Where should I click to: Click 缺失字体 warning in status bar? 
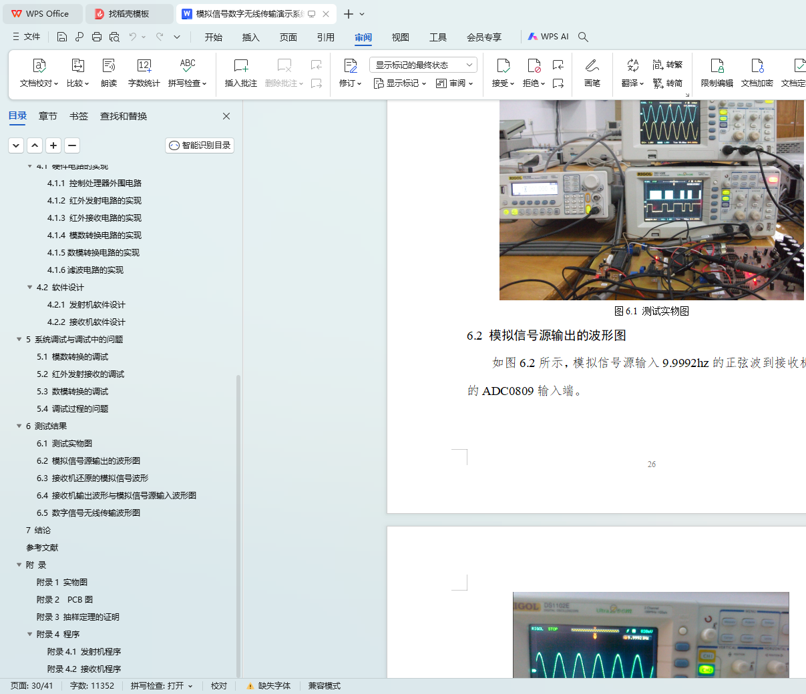click(268, 686)
